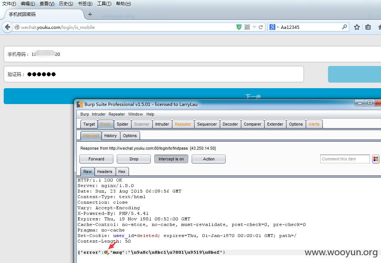Select the History sub-tab
Viewport: 381px width, 263px height.
(110, 136)
